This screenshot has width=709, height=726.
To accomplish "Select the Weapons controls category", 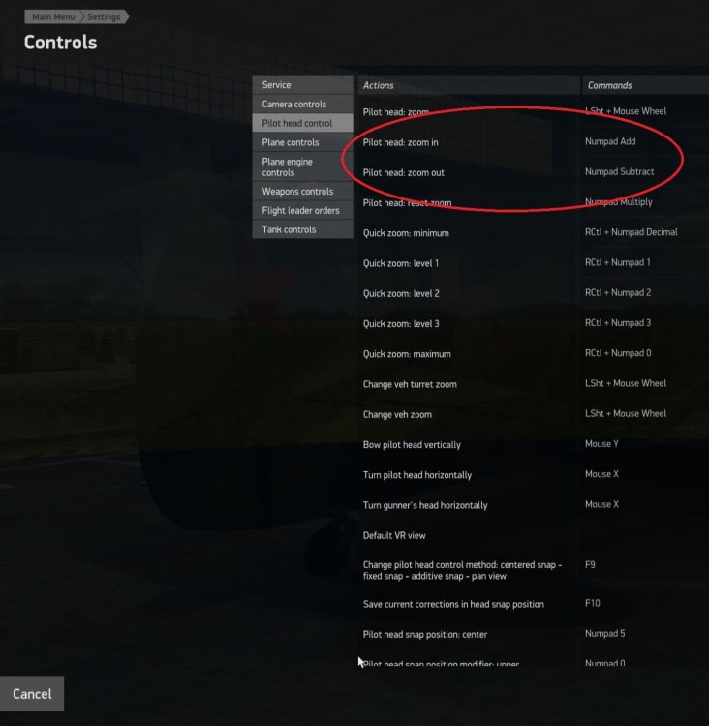I will 302,192.
